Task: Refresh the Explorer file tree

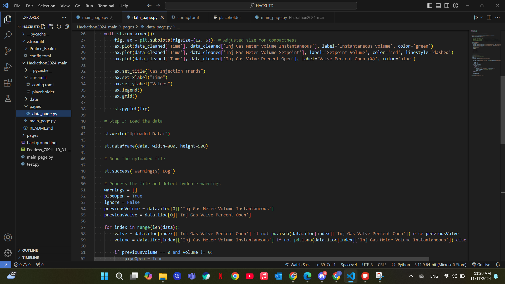Action: pyautogui.click(x=59, y=27)
